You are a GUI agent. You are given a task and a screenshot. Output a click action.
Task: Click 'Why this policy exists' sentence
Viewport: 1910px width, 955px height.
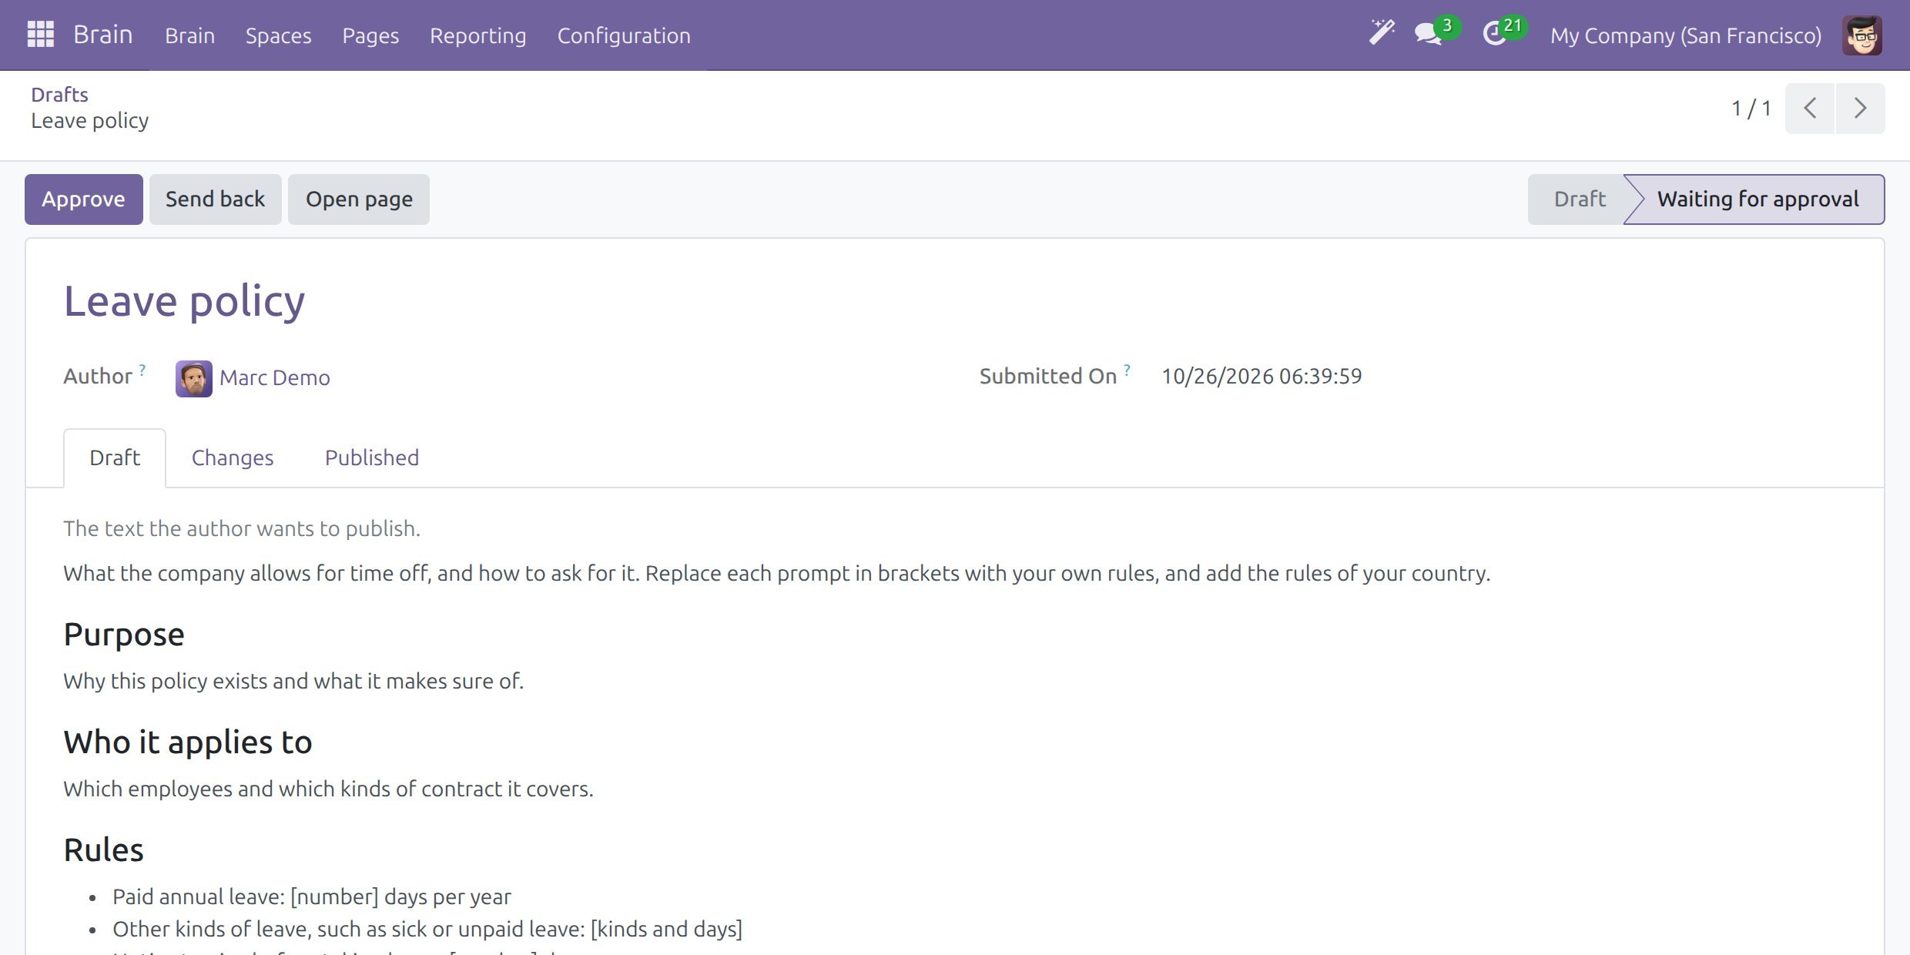(x=293, y=681)
